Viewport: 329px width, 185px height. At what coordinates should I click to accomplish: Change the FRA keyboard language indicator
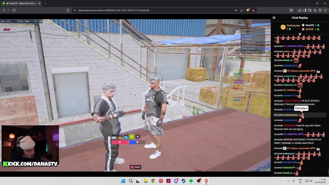(300, 181)
